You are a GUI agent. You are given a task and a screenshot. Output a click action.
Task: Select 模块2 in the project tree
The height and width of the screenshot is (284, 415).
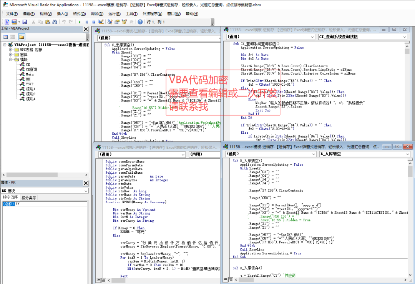point(30,94)
